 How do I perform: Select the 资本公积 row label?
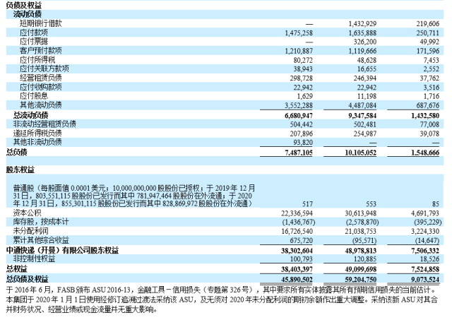[x=27, y=213]
